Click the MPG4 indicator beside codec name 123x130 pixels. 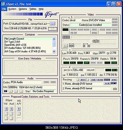pos(115,22)
